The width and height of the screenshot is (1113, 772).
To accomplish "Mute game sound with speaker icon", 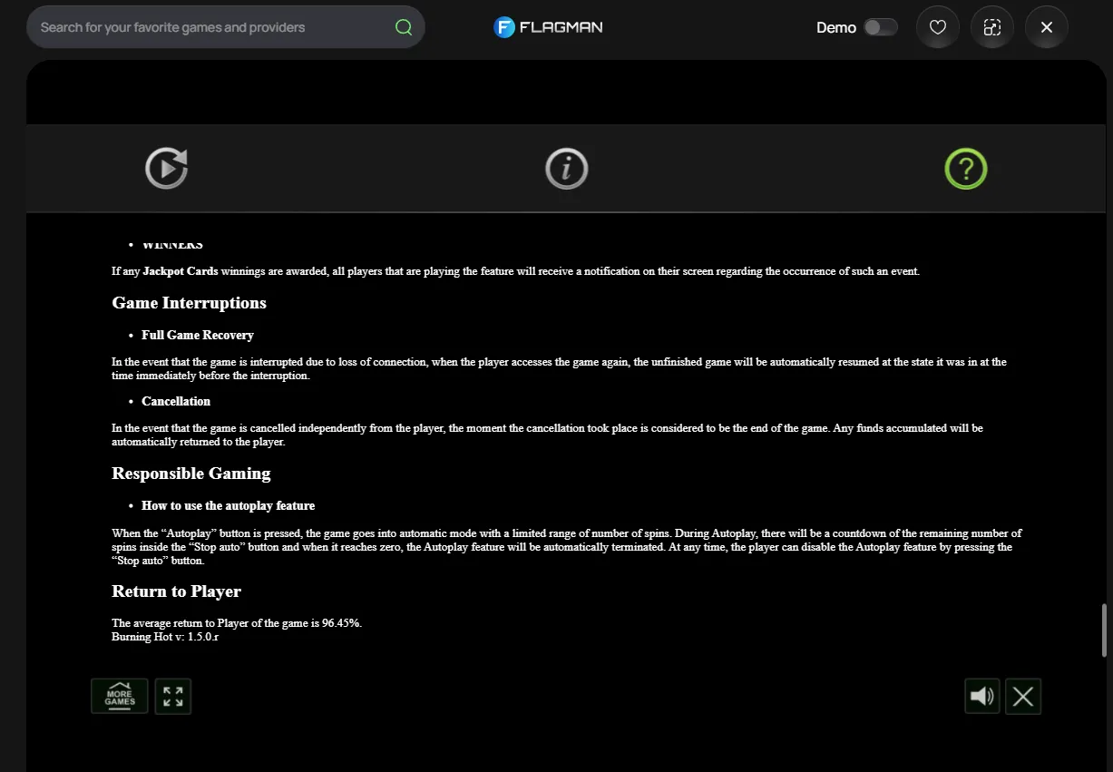I will pyautogui.click(x=982, y=696).
